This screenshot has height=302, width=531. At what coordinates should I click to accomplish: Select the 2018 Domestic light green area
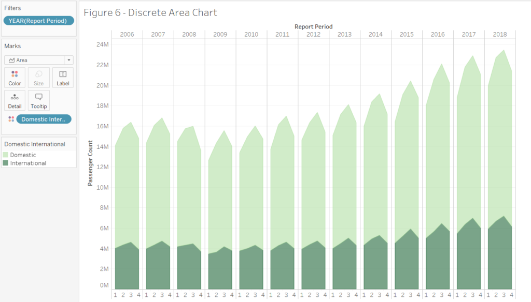coord(500,142)
